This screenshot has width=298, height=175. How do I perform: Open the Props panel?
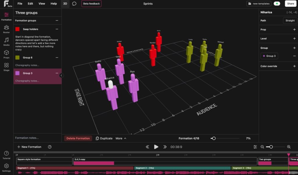point(6,53)
